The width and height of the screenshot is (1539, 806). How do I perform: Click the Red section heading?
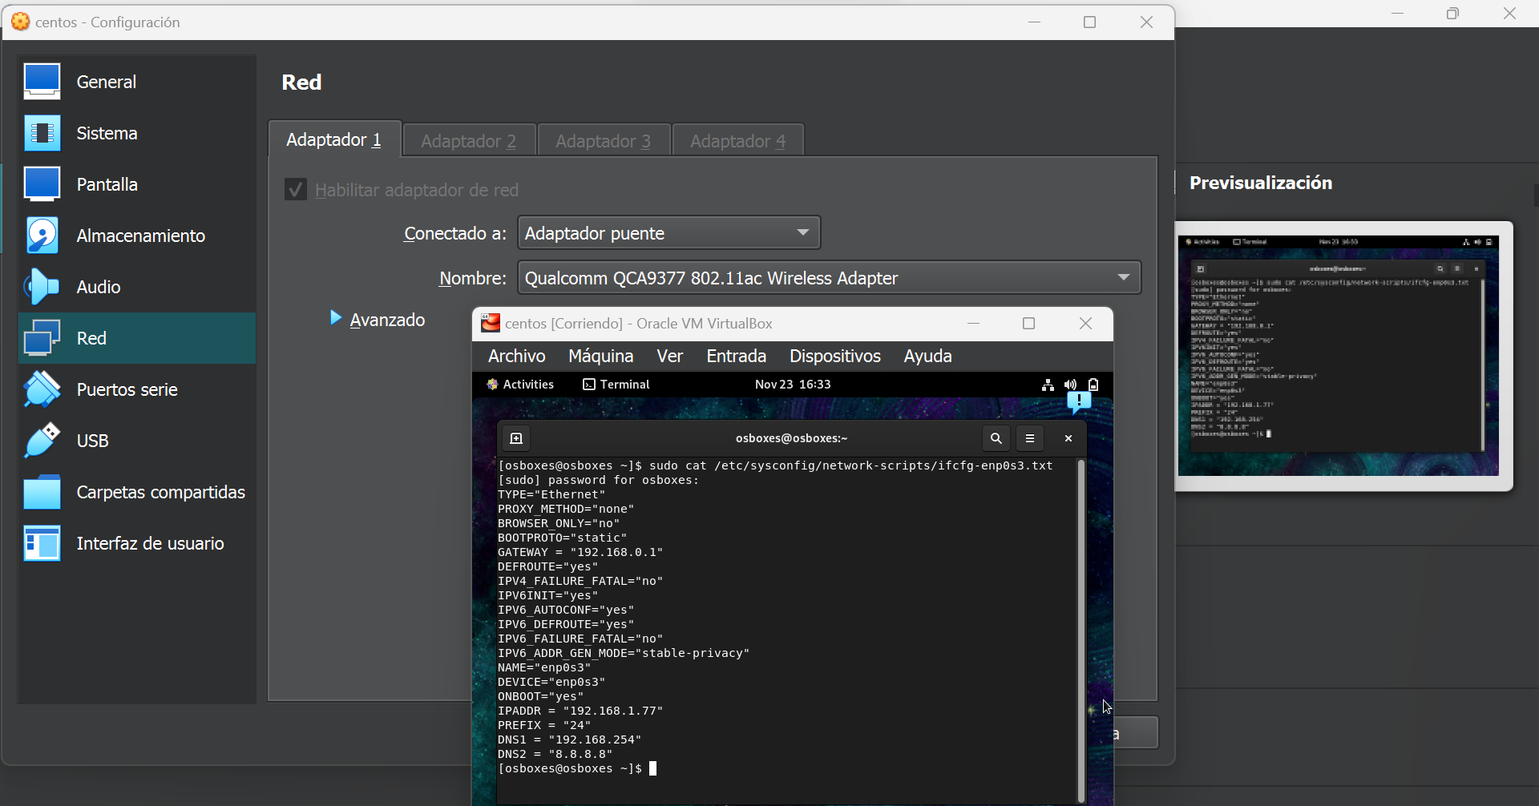pyautogui.click(x=301, y=82)
